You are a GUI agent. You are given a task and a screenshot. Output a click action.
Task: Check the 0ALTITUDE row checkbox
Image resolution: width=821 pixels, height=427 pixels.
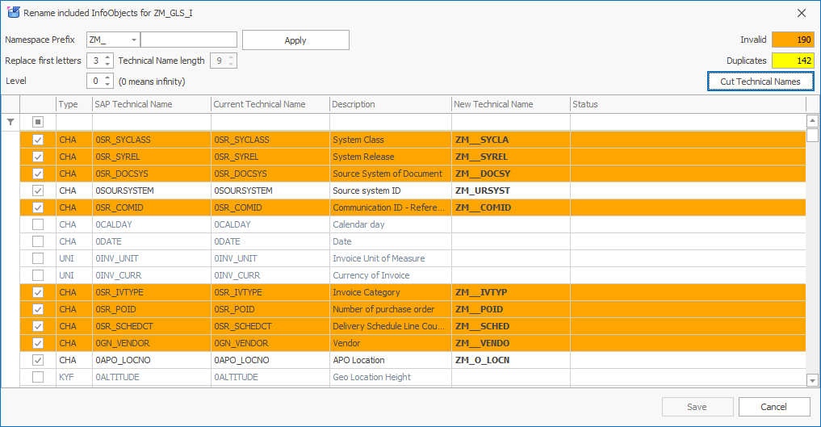click(38, 377)
